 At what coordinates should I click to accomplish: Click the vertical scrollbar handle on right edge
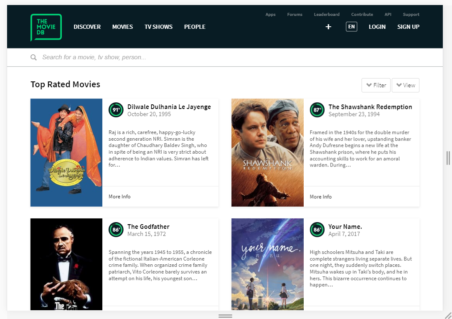tap(448, 158)
